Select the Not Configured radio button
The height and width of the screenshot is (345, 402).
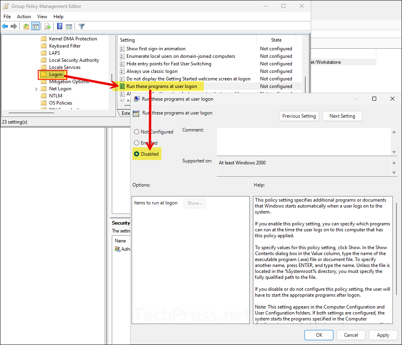pos(136,132)
